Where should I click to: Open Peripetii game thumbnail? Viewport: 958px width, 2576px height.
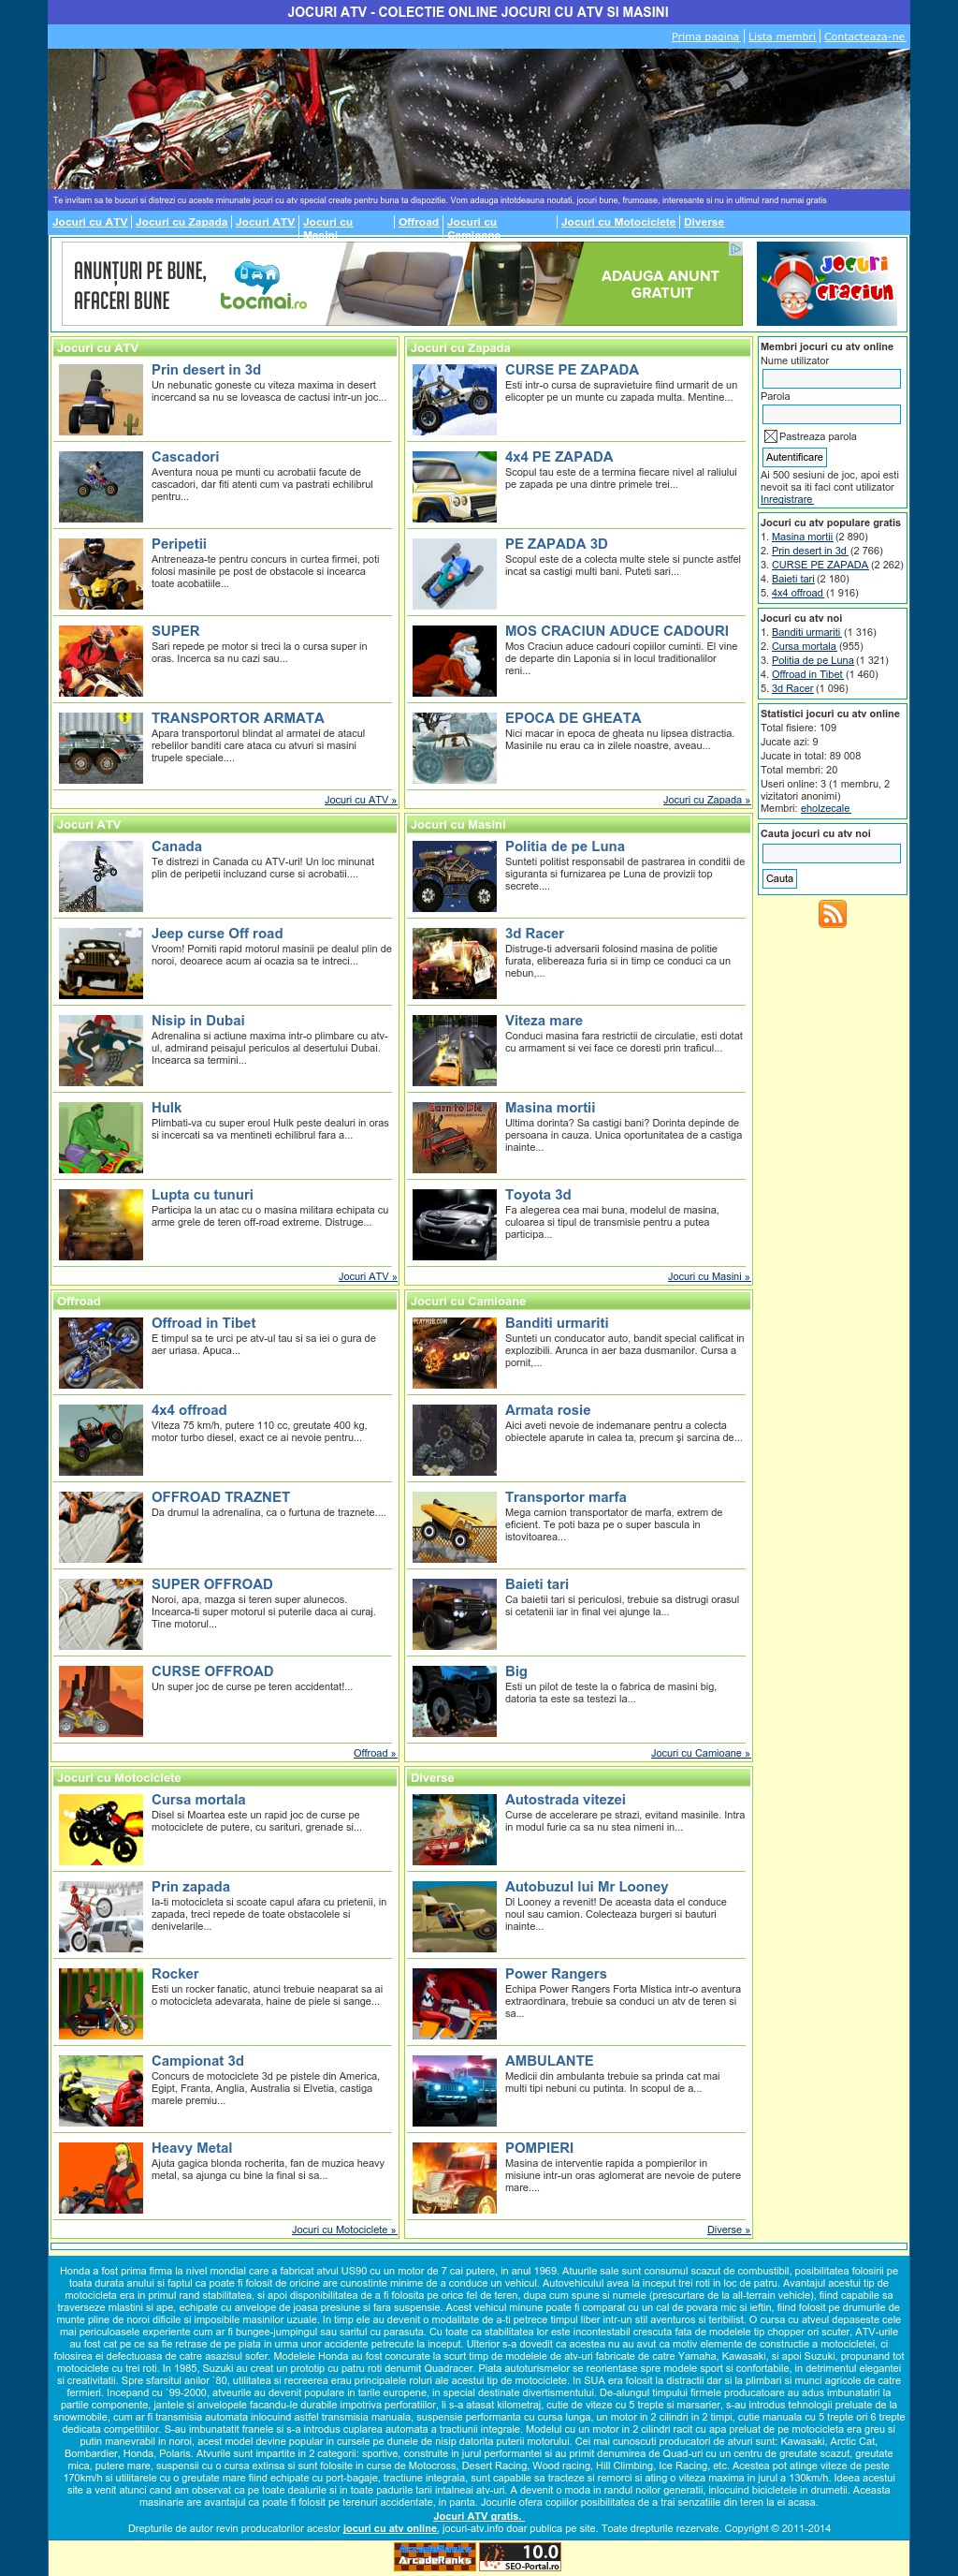coord(101,574)
